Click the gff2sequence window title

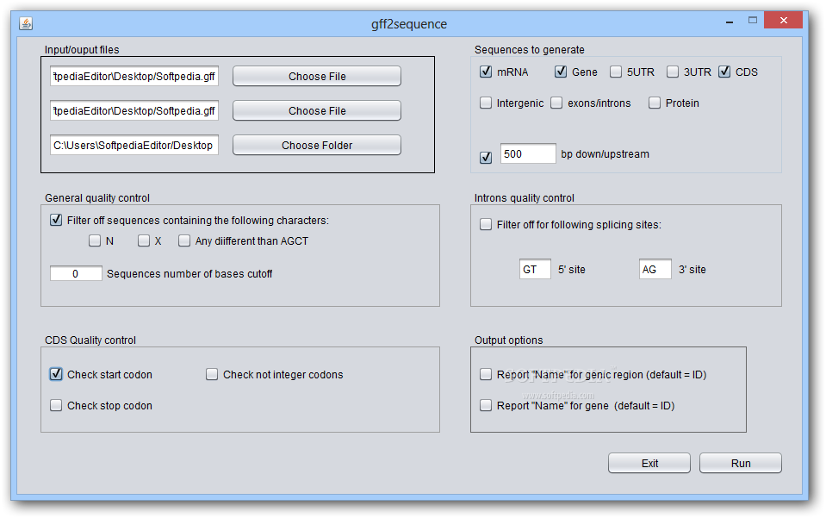pos(409,24)
